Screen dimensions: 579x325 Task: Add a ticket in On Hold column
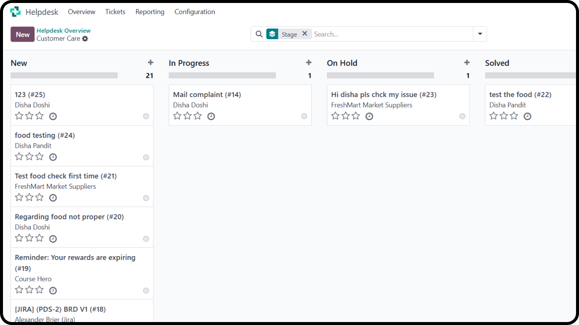pyautogui.click(x=466, y=62)
